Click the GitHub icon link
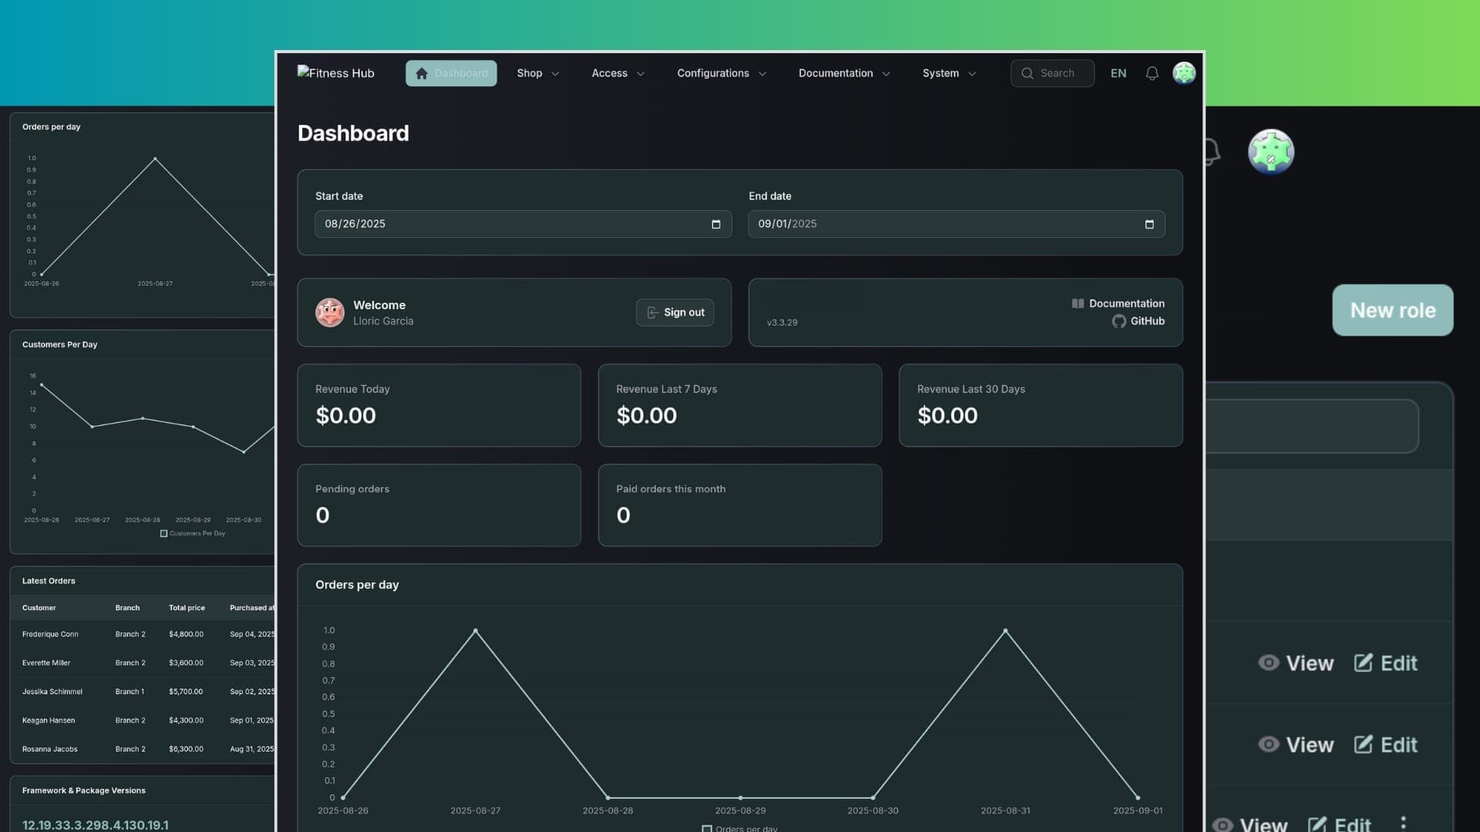Screen dimensions: 1480x832 click(1118, 321)
